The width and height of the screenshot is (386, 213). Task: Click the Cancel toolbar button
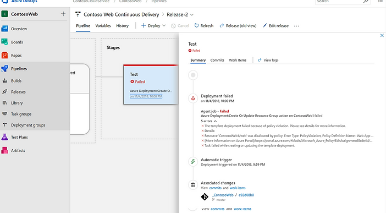pos(180,26)
